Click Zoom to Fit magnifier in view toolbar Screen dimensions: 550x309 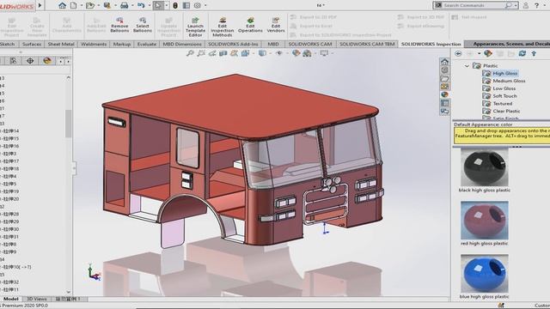point(190,53)
